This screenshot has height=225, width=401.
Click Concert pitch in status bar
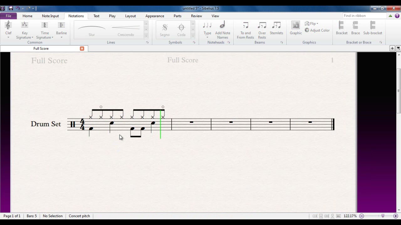point(79,216)
